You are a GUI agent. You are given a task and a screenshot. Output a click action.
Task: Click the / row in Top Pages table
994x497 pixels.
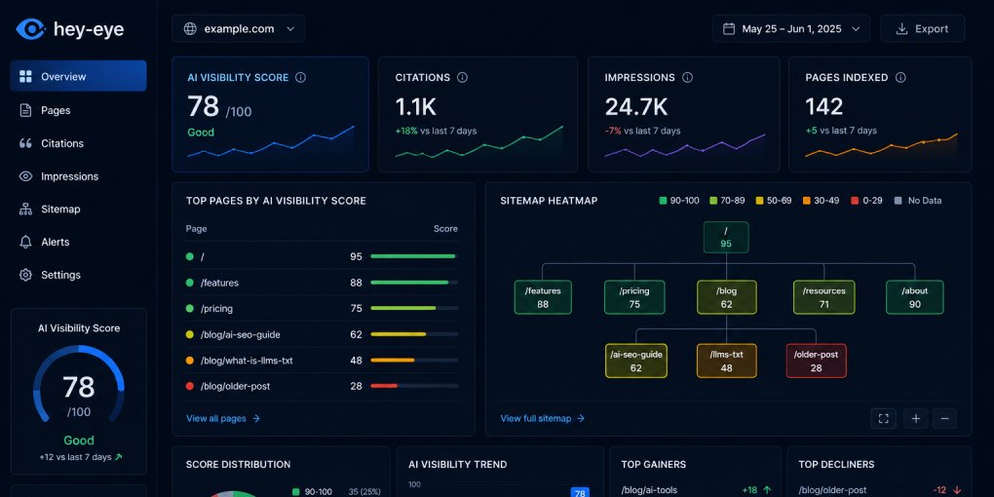pos(322,256)
